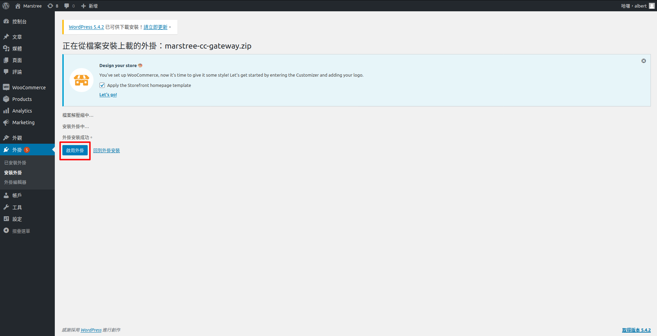The width and height of the screenshot is (657, 336).
Task: Open the comments bubble icon in admin bar
Action: 66,6
